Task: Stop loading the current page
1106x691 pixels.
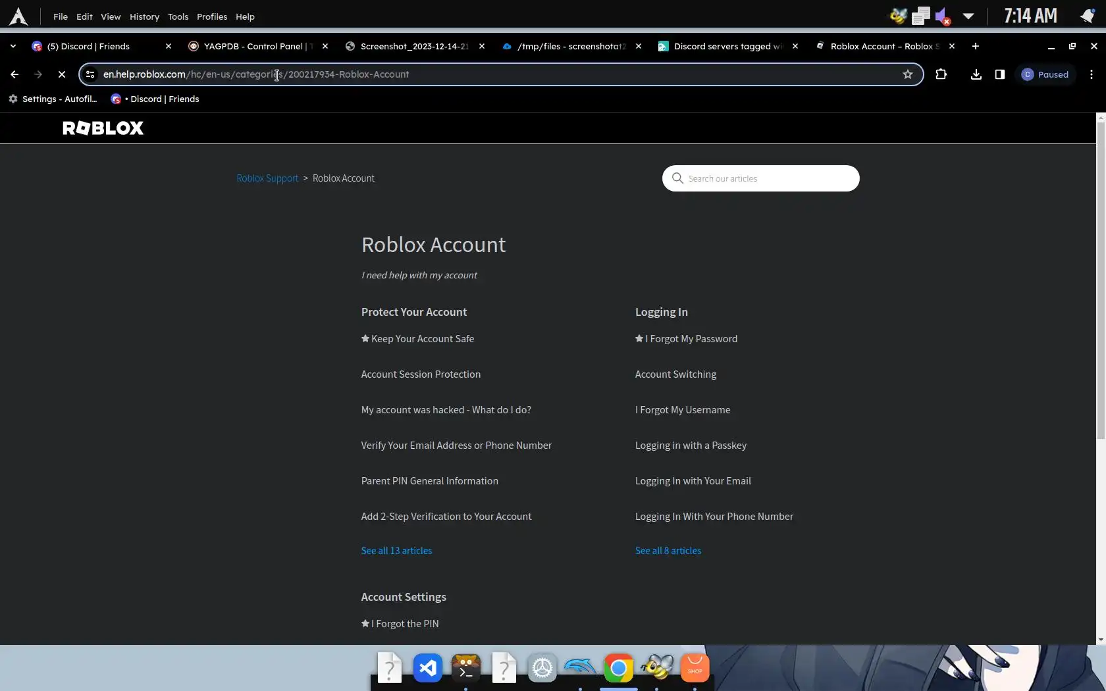Action: click(62, 74)
